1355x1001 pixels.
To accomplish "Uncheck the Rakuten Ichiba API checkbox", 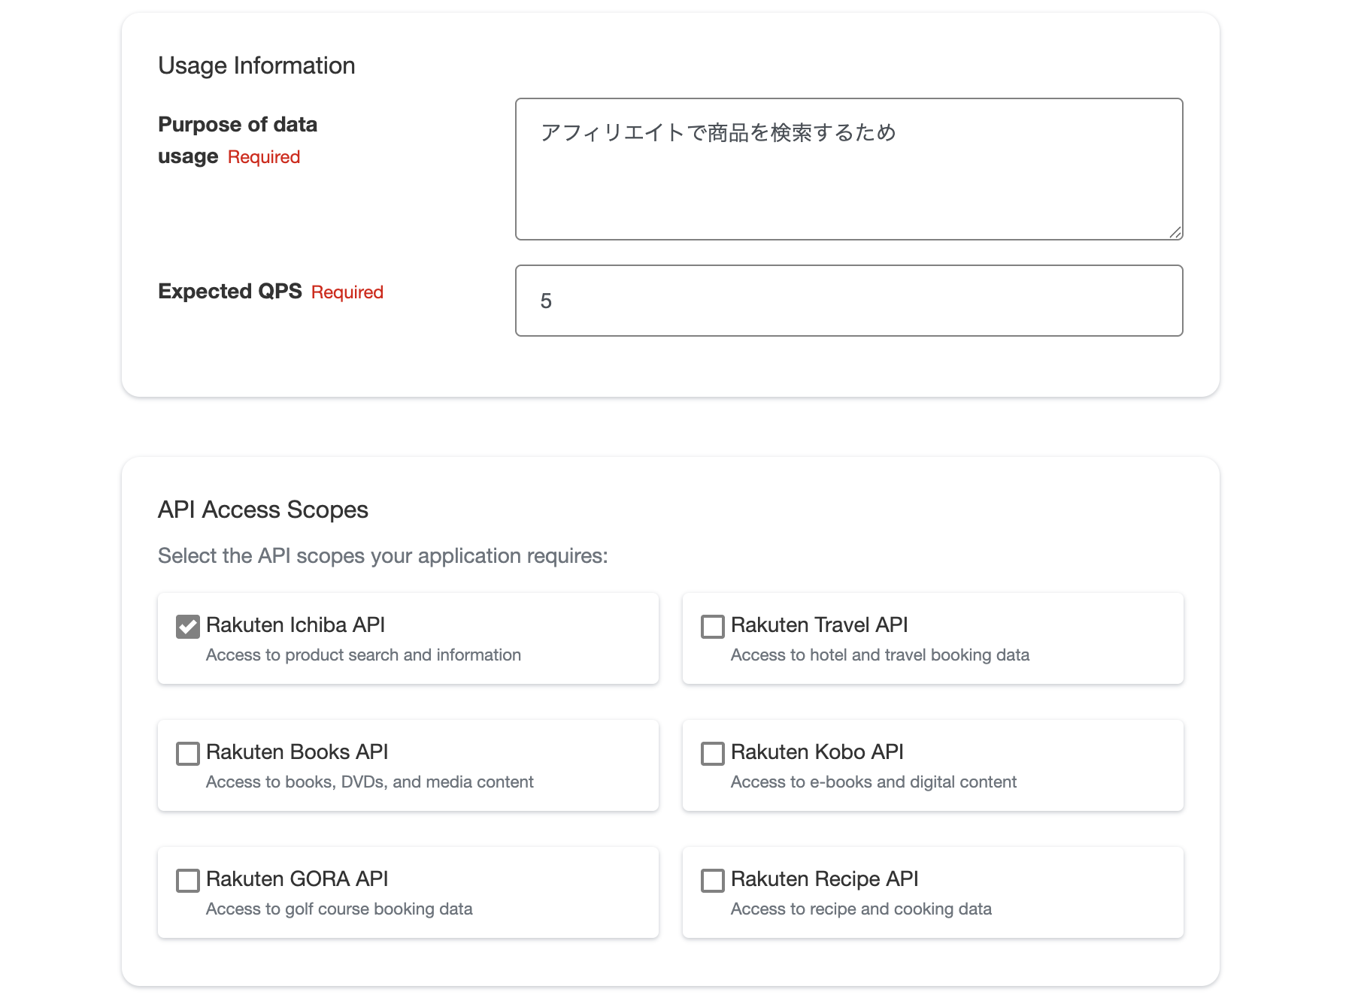I will point(187,626).
